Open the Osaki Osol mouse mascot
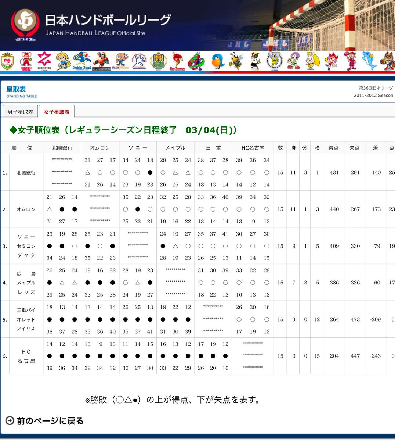Screen dimensions: 395x441 pyautogui.click(x=26, y=61)
